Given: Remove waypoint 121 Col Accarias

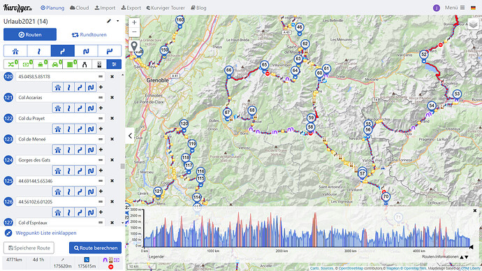Looking at the screenshot, I should (x=112, y=97).
